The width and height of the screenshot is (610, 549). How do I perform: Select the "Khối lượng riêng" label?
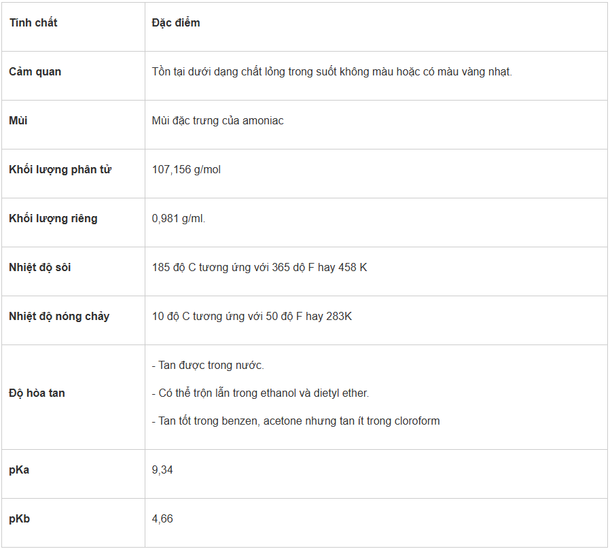(x=53, y=219)
